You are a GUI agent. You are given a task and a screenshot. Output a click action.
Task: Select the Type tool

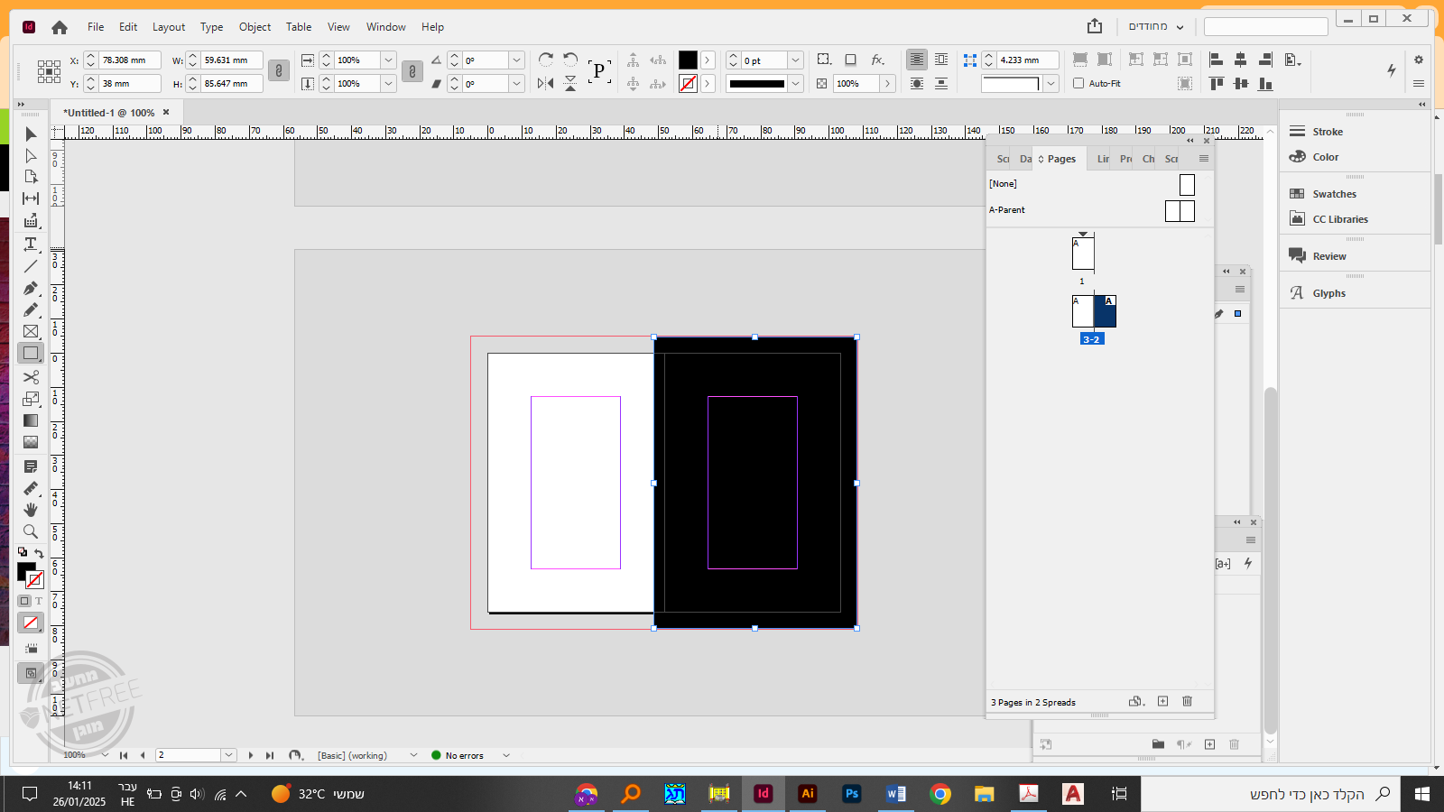[x=31, y=245]
